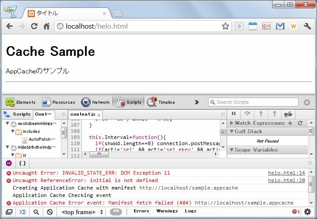Open the Resources panel

[59, 102]
